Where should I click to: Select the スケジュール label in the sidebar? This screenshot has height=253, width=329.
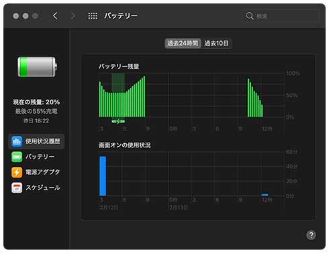[x=43, y=188]
